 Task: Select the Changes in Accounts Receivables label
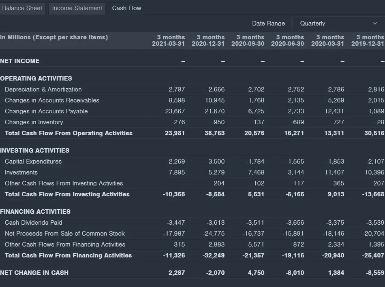[52, 100]
